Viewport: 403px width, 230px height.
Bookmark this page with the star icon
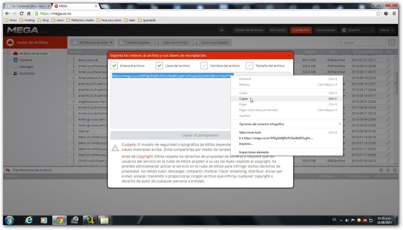(x=378, y=13)
